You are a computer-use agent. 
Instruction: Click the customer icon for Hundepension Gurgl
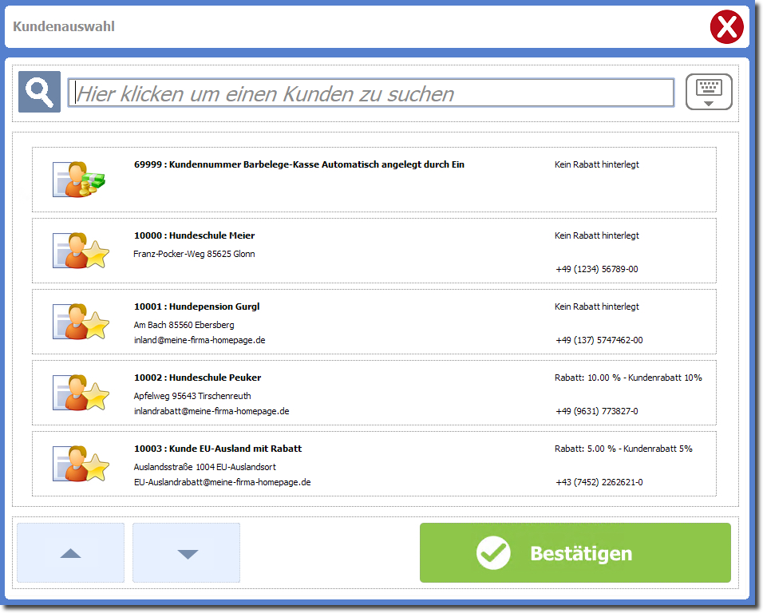(x=79, y=321)
